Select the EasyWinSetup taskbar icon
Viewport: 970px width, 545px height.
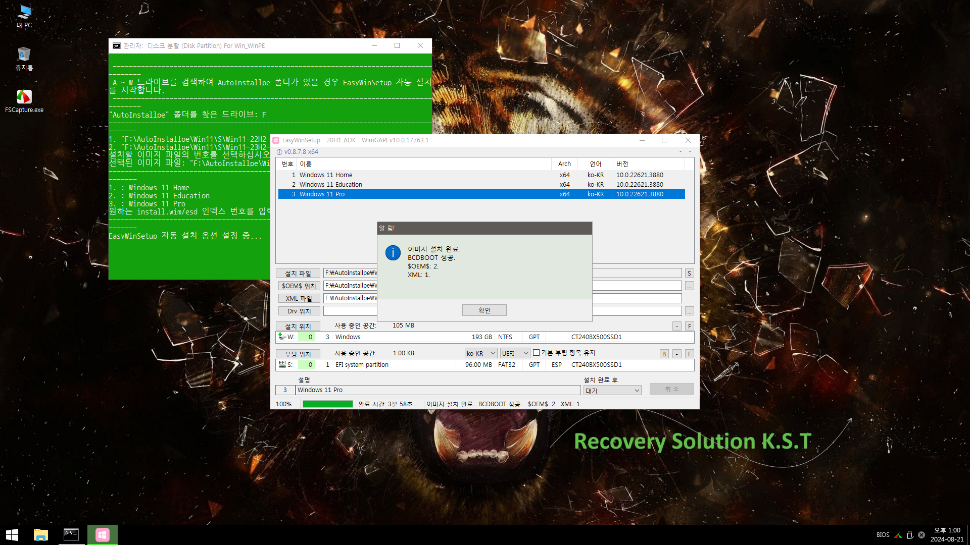pos(103,535)
